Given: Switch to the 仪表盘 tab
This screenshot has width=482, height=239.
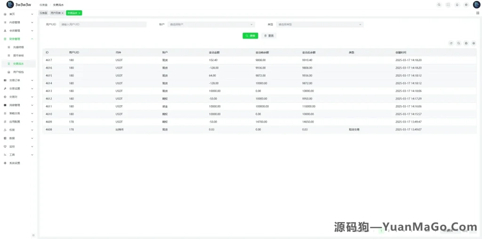Looking at the screenshot, I should [x=43, y=13].
